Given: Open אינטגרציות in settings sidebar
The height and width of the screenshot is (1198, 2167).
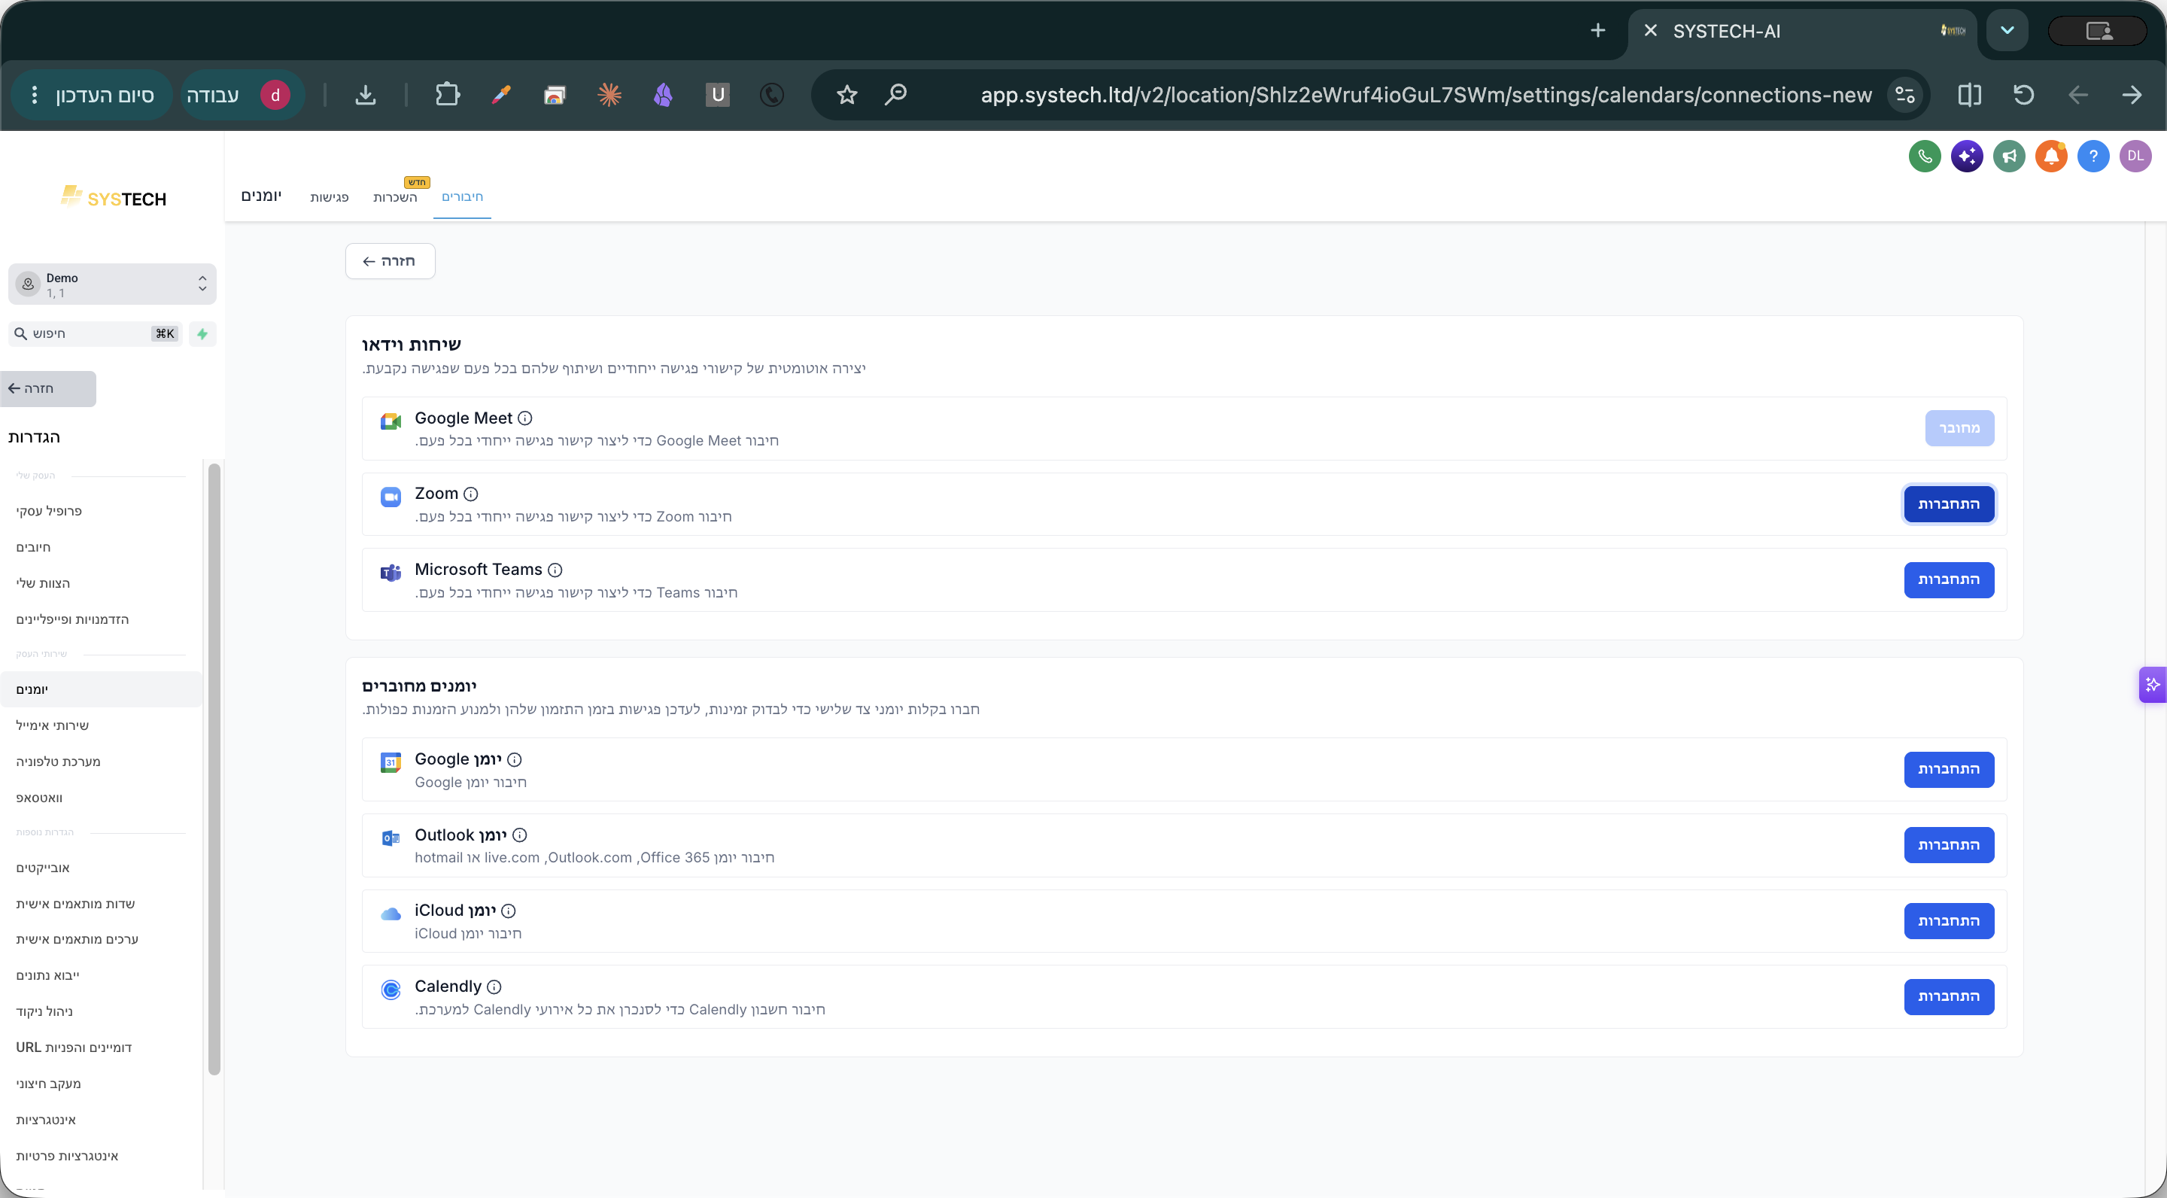Looking at the screenshot, I should pos(45,1120).
